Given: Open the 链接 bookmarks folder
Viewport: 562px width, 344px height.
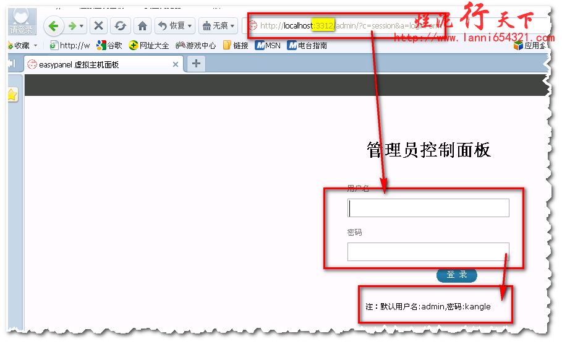Looking at the screenshot, I should 236,46.
